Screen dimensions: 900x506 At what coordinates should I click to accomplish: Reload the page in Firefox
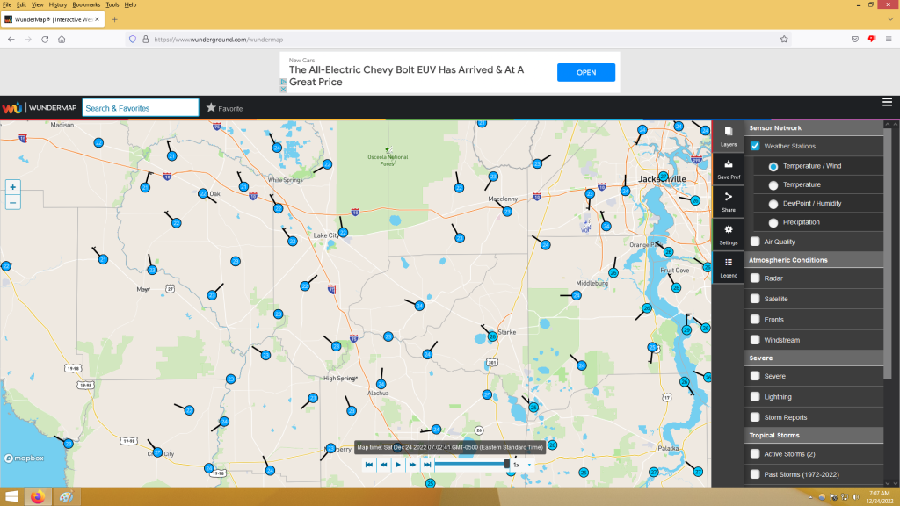click(x=45, y=39)
